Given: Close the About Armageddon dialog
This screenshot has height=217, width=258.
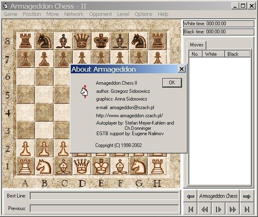Looking at the screenshot, I should click(181, 69).
